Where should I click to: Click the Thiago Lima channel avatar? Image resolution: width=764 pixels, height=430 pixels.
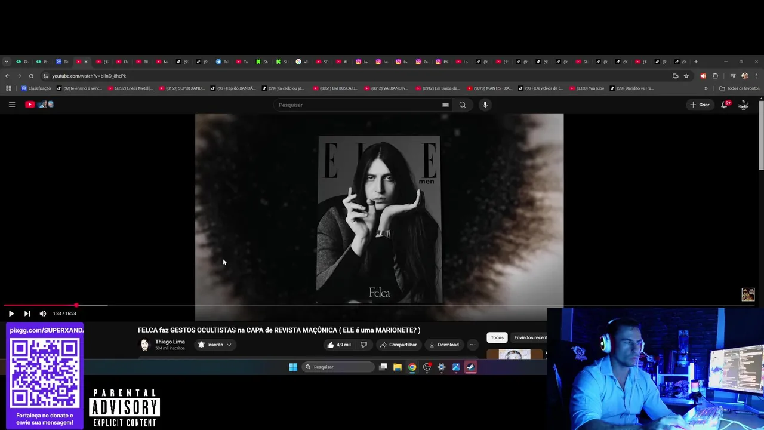[x=144, y=345]
